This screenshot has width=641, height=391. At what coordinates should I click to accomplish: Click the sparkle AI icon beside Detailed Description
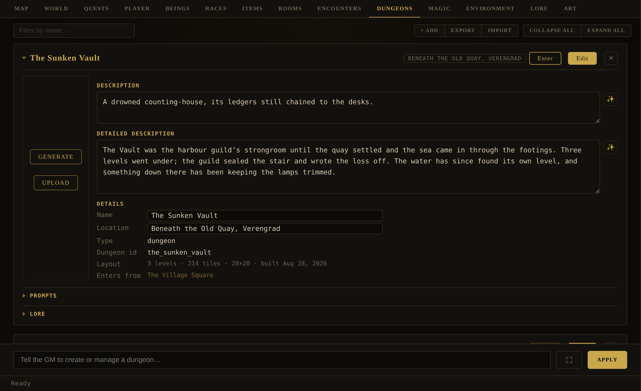[610, 147]
